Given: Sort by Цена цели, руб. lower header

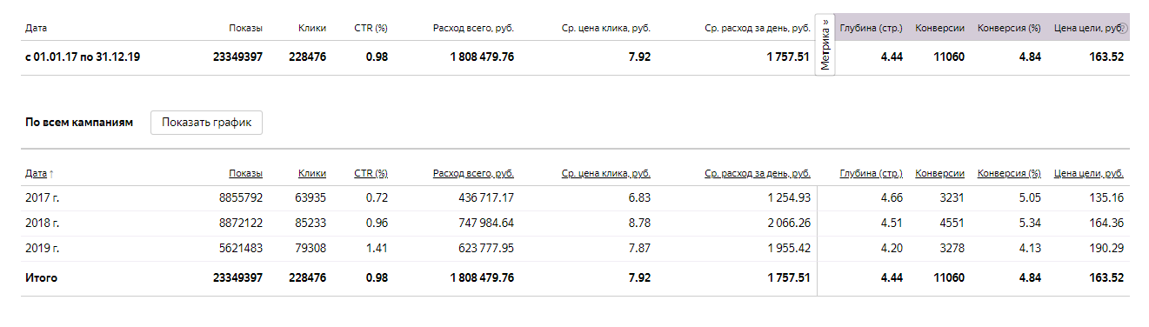Looking at the screenshot, I should coord(1089,173).
